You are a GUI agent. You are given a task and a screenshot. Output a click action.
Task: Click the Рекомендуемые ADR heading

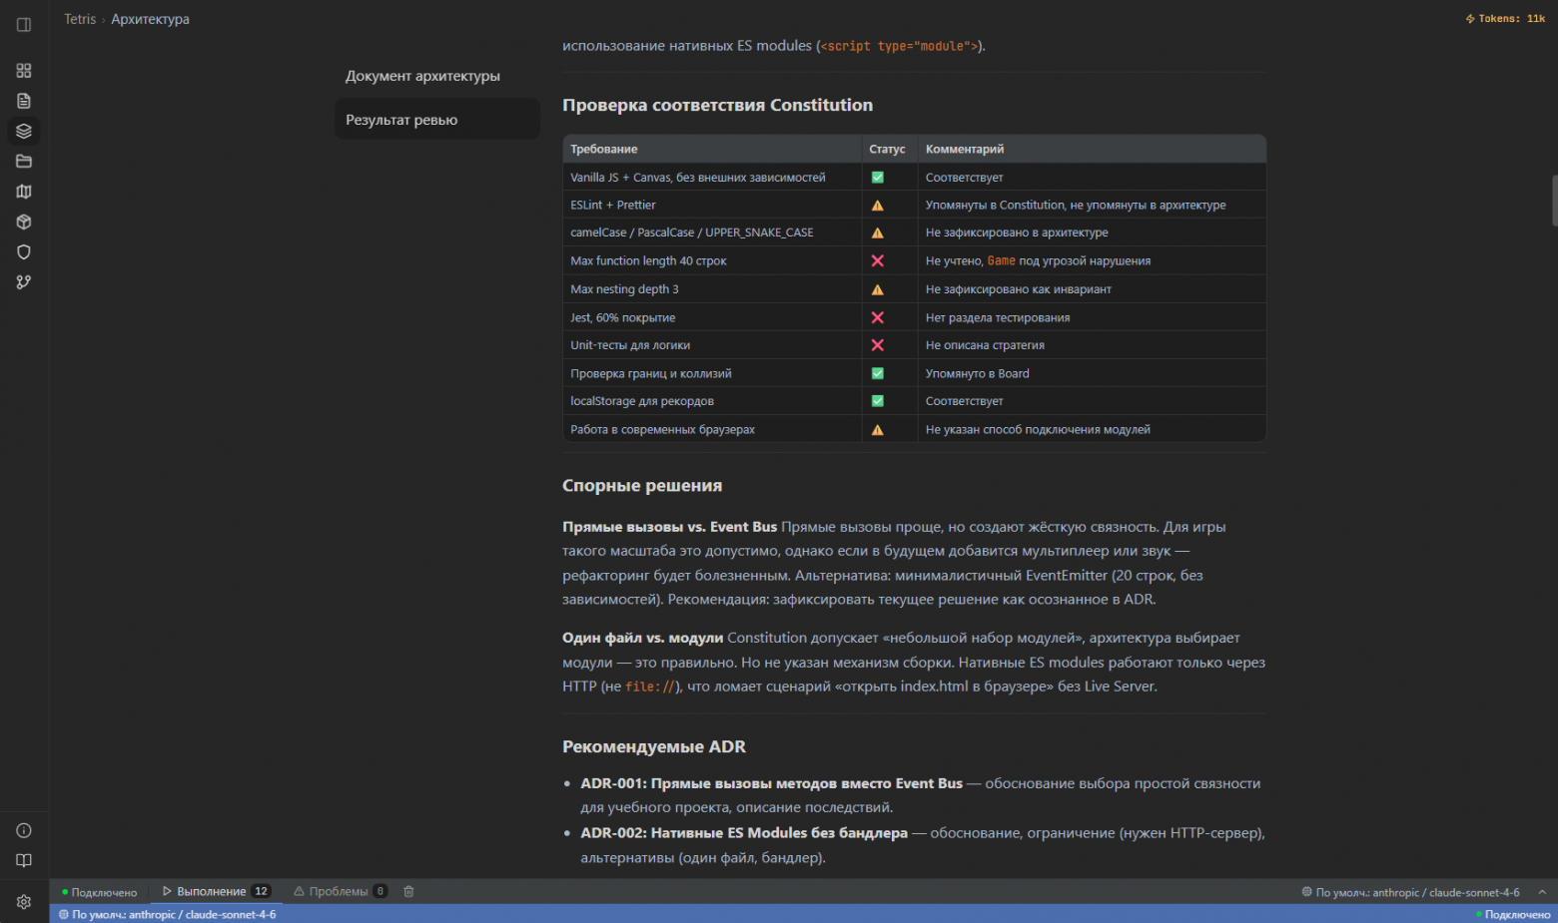654,746
